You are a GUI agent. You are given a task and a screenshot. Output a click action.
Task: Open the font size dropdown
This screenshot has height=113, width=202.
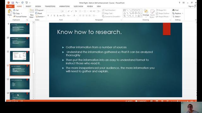coord(66,11)
